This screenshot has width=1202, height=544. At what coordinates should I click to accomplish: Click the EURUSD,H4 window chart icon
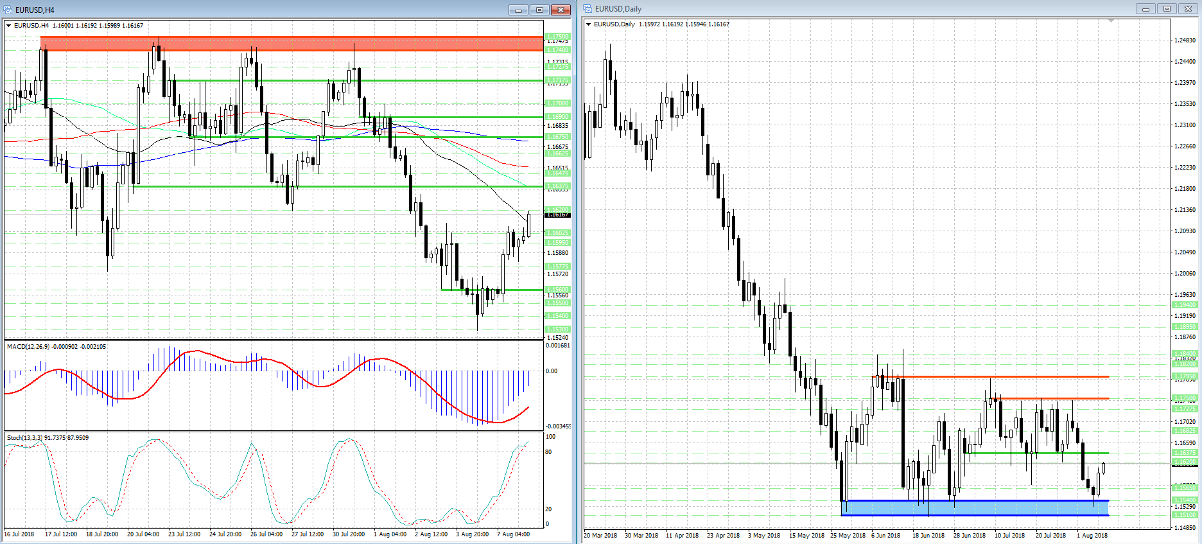pos(8,10)
